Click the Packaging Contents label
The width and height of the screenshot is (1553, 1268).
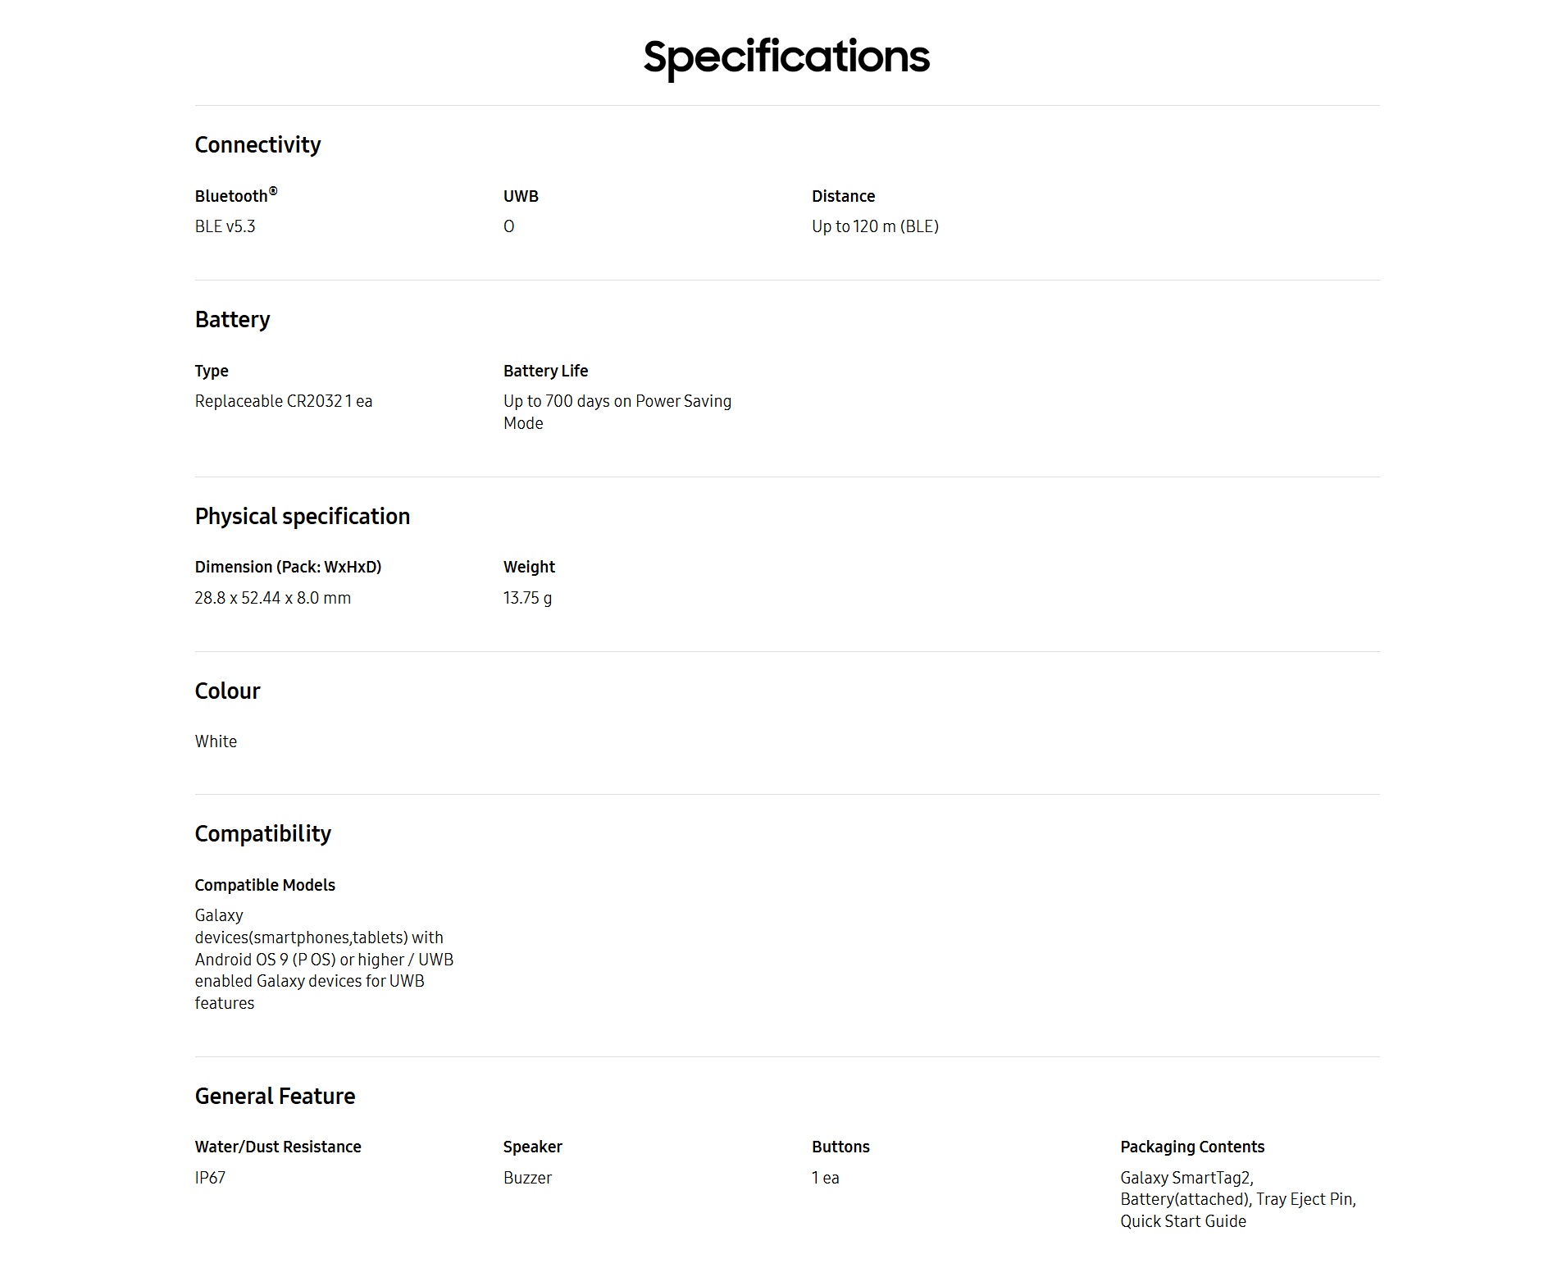1192,1147
